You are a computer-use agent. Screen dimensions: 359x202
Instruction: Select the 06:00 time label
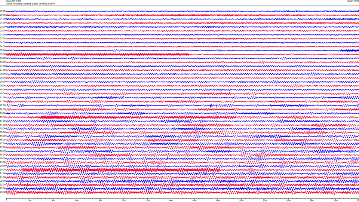point(3,58)
